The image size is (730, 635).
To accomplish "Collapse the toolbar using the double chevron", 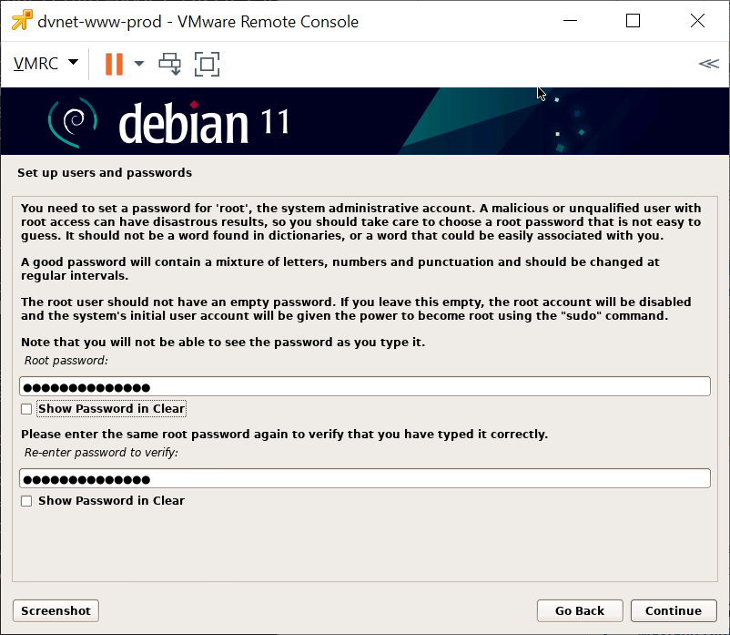I will [707, 64].
